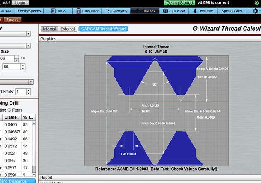Image resolution: width=261 pixels, height=183 pixels.
Task: Click the Quick Ref book icon
Action: 165,11
